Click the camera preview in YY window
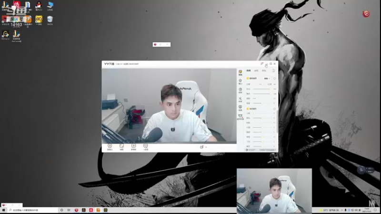The width and height of the screenshot is (381, 214). coord(169,106)
